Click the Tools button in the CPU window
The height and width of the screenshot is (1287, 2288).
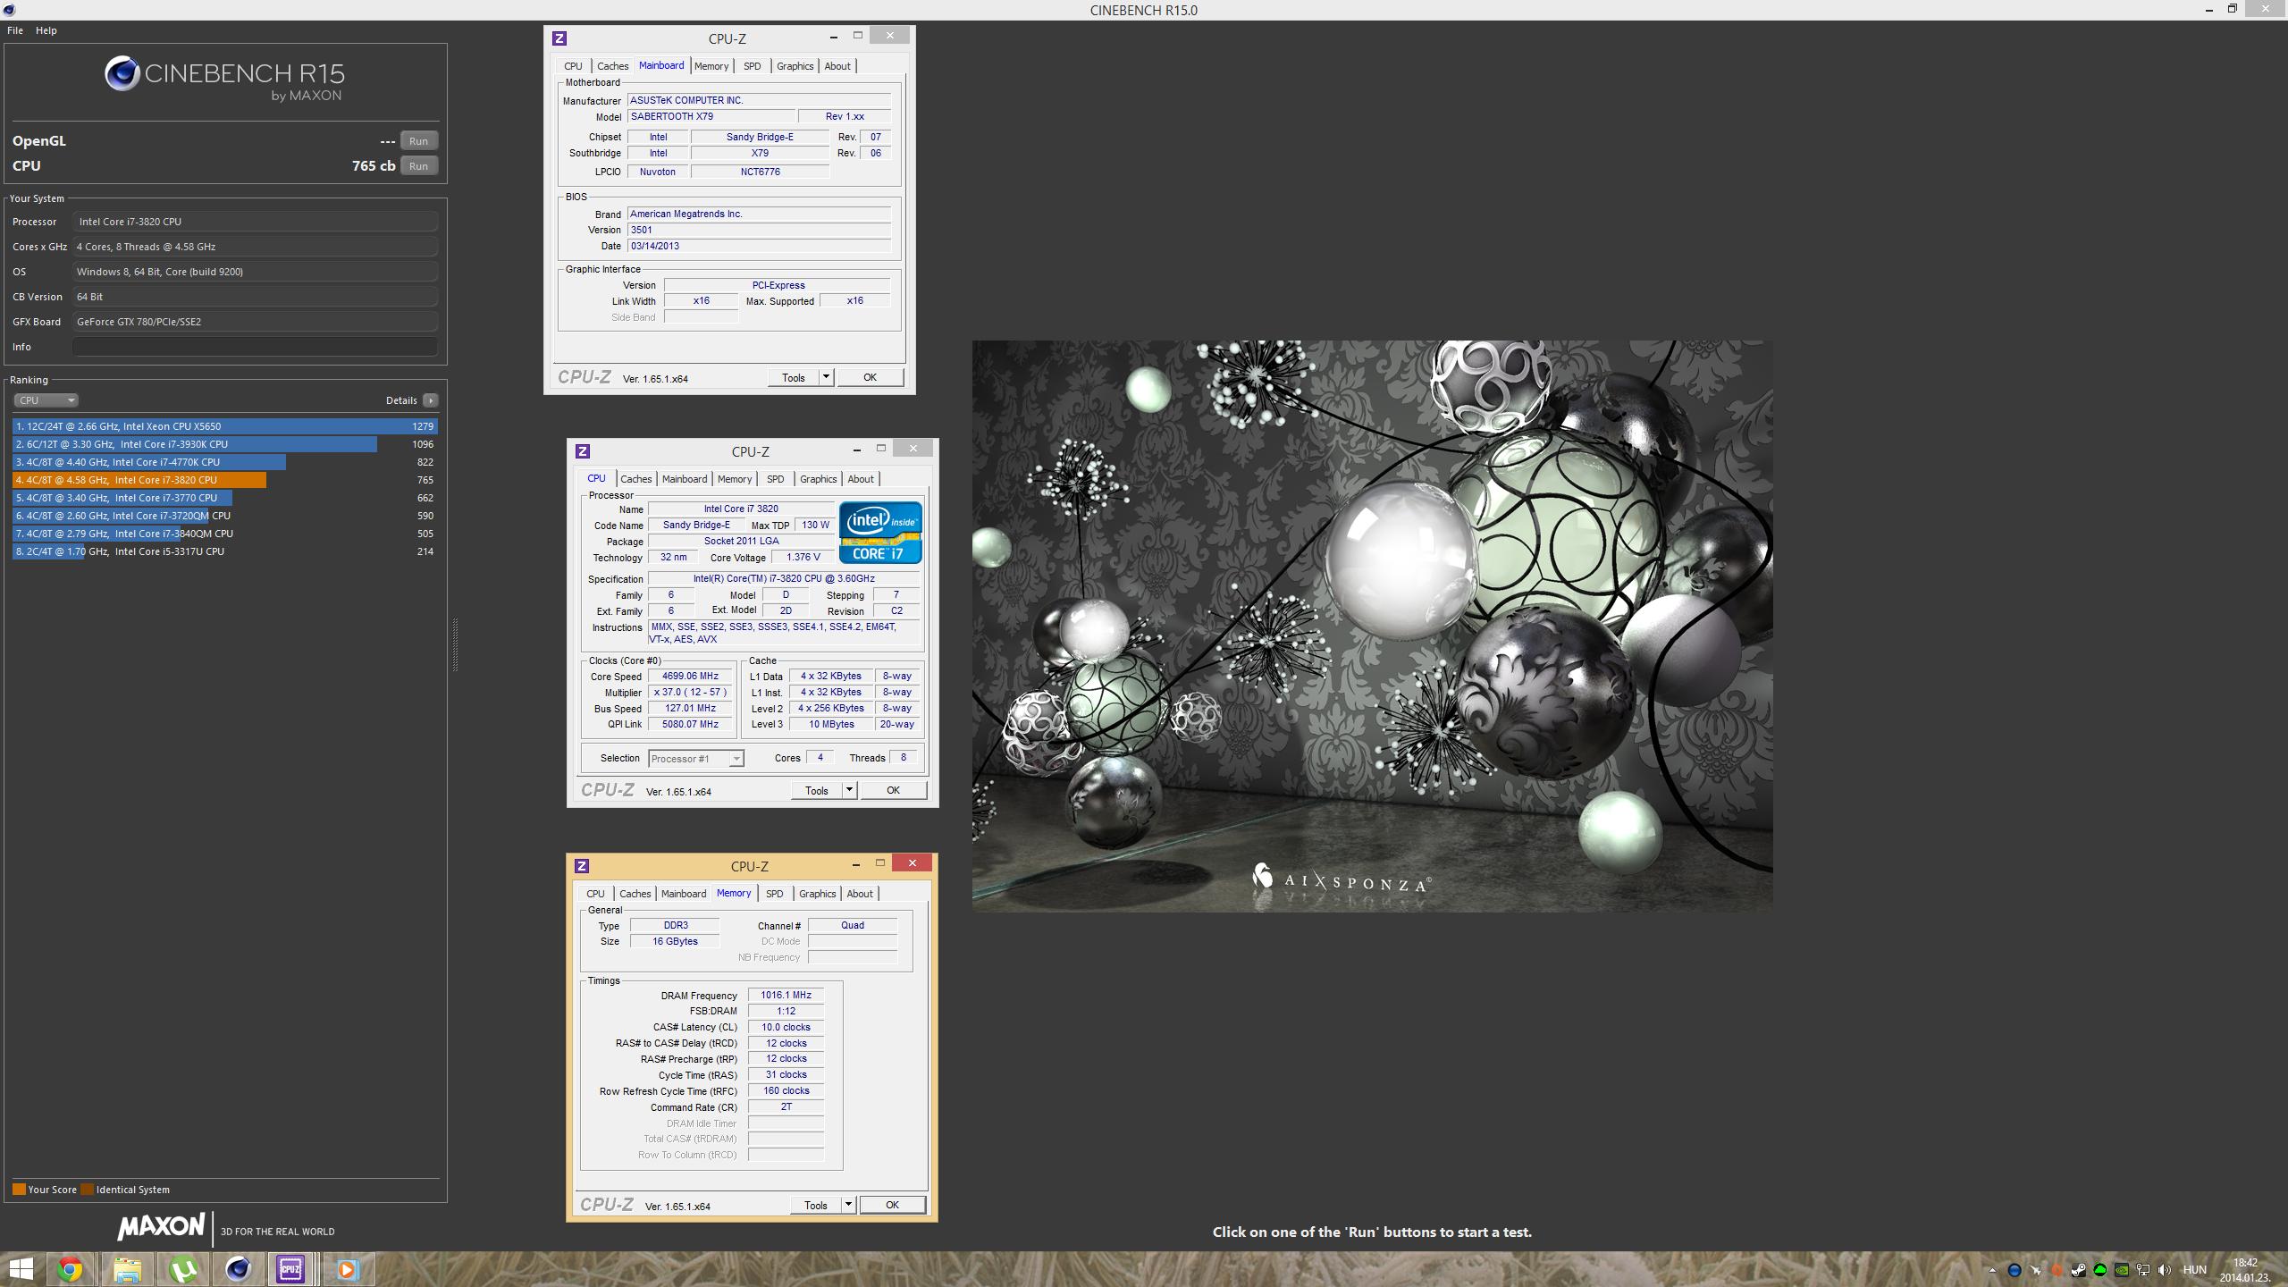817,790
